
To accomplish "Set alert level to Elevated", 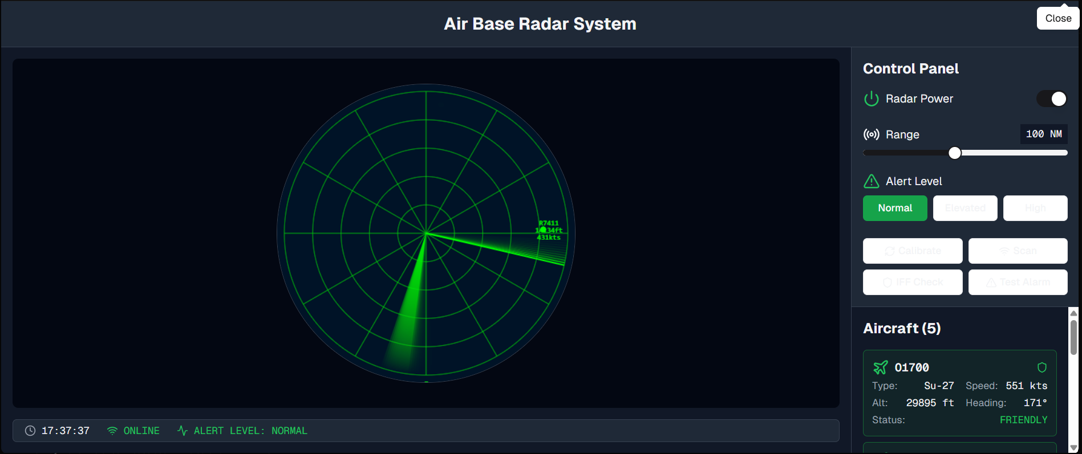I will tap(965, 208).
